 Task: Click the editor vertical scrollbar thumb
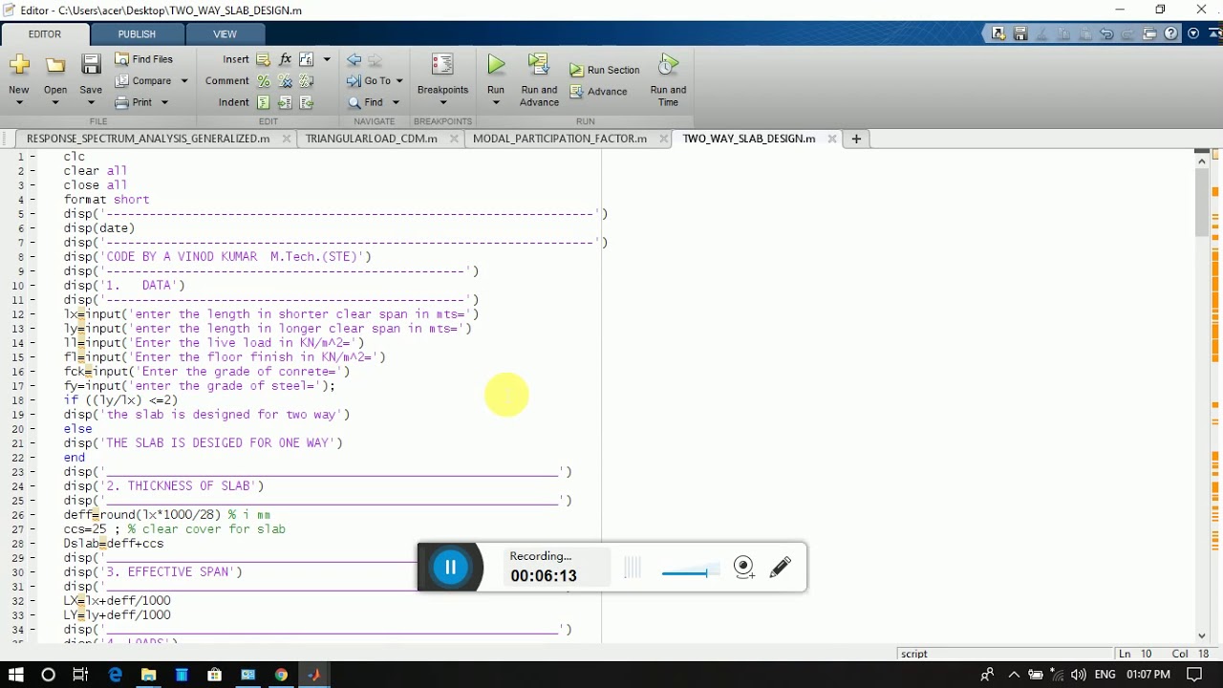(x=1202, y=204)
